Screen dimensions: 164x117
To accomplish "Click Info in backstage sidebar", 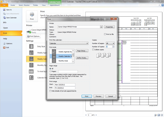I will point(5,22).
